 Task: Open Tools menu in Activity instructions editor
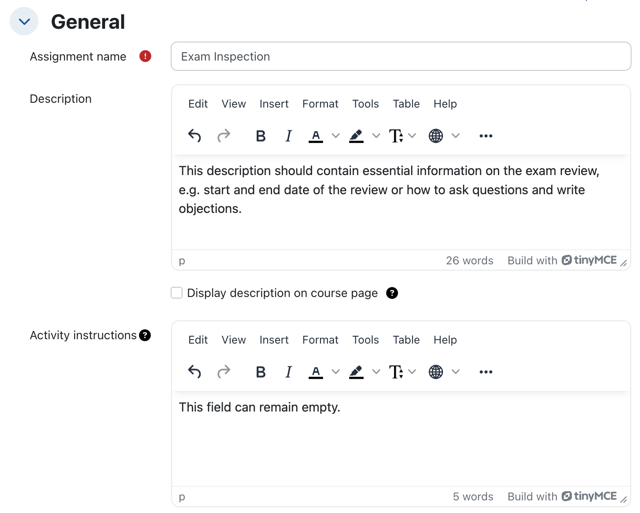pos(365,340)
